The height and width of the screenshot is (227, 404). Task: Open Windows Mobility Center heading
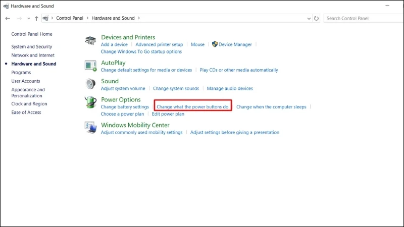click(x=135, y=125)
